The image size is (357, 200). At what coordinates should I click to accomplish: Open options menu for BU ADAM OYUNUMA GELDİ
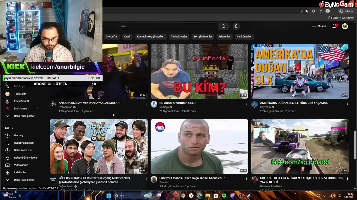247,103
